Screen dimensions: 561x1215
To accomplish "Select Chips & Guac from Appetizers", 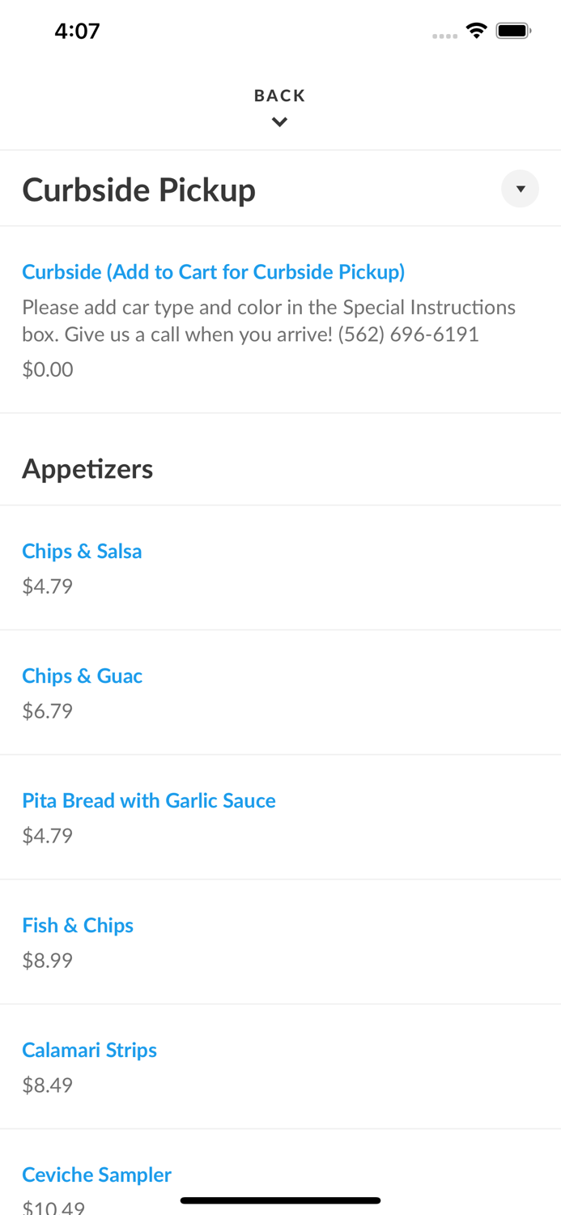I will (x=82, y=676).
